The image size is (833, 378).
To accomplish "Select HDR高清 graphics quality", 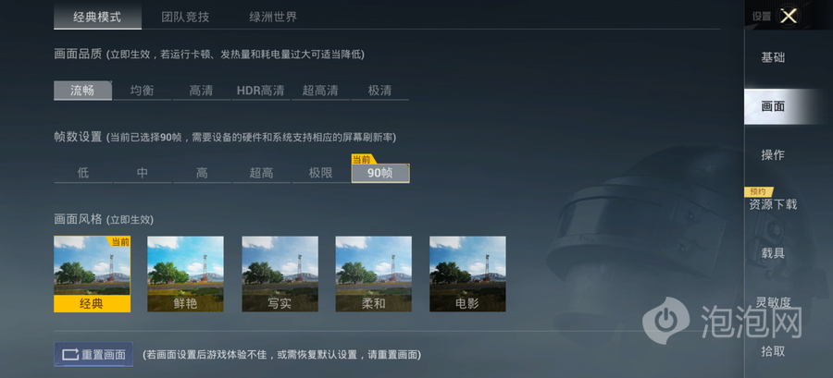I will (x=261, y=91).
